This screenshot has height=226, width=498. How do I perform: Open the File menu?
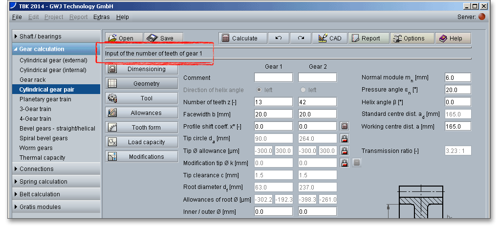tap(17, 17)
